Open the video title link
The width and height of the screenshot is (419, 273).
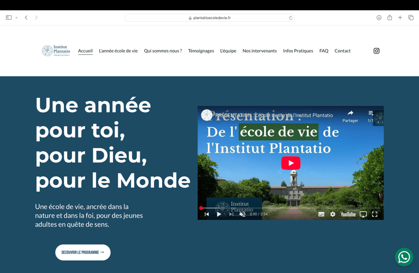tap(274, 116)
